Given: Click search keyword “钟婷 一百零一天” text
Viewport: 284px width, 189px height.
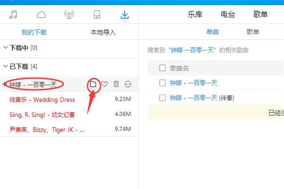Looking at the screenshot, I should click(x=192, y=50).
